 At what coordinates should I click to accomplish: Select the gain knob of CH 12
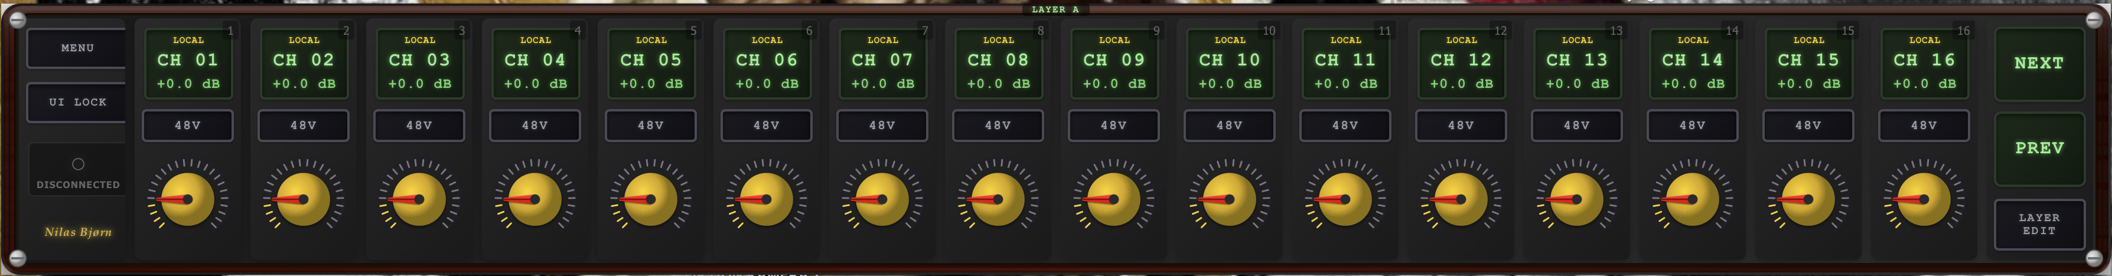pyautogui.click(x=1461, y=199)
